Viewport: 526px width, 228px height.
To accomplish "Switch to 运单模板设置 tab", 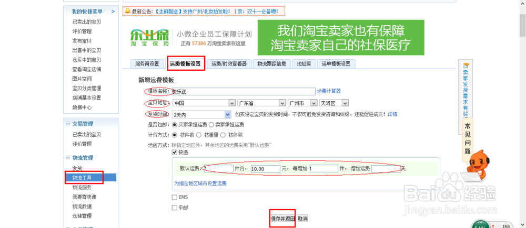I will [x=336, y=64].
